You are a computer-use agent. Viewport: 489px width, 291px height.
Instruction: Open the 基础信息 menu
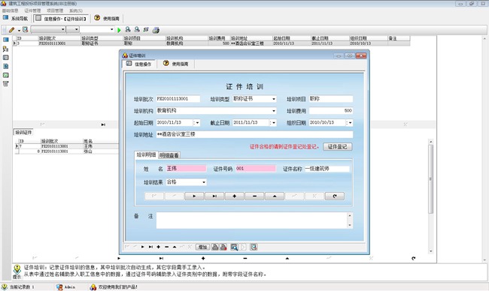click(x=11, y=10)
